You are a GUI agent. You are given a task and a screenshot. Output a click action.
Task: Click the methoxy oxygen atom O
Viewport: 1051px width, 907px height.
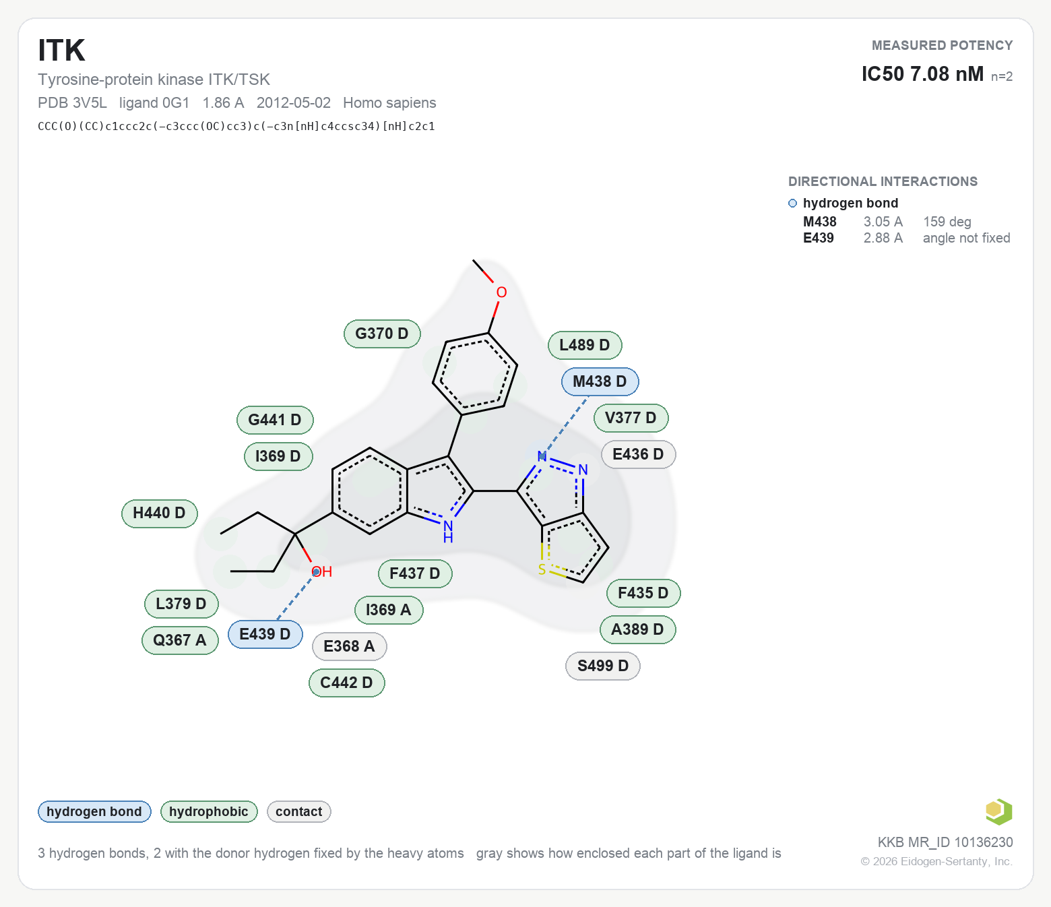coord(501,292)
